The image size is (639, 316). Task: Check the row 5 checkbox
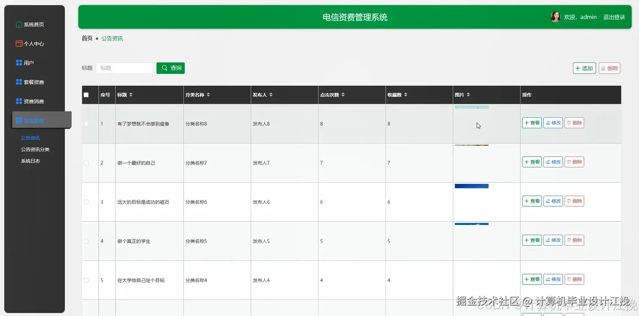(x=86, y=280)
